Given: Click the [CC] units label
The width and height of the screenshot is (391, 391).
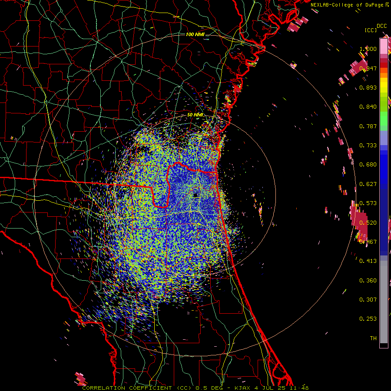Looking at the screenshot, I should point(371,30).
